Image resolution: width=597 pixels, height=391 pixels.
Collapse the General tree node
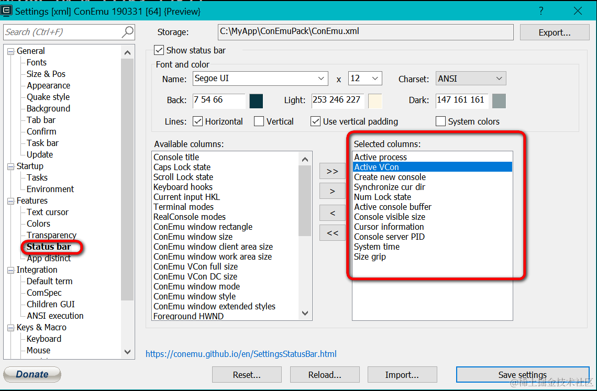[10, 51]
